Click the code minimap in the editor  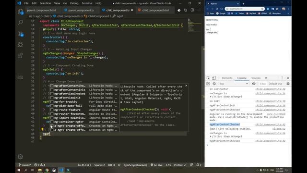pyautogui.click(x=194, y=25)
